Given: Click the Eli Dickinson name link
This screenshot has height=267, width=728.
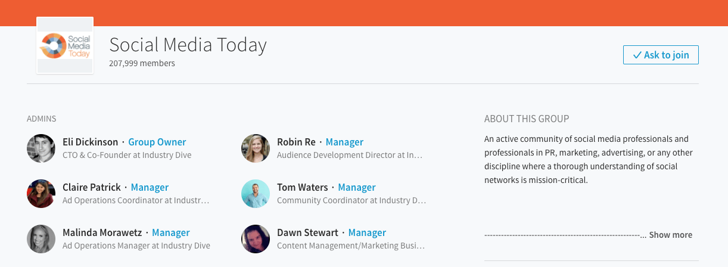Looking at the screenshot, I should (x=91, y=142).
